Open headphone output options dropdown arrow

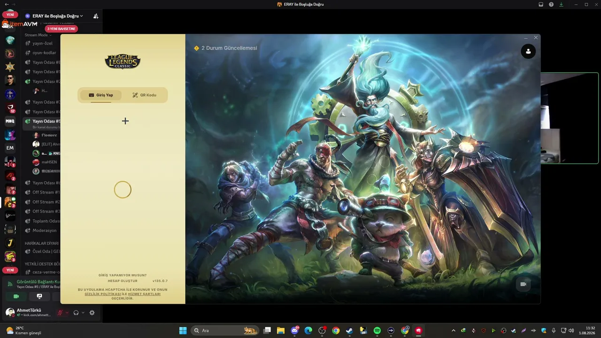tap(83, 313)
